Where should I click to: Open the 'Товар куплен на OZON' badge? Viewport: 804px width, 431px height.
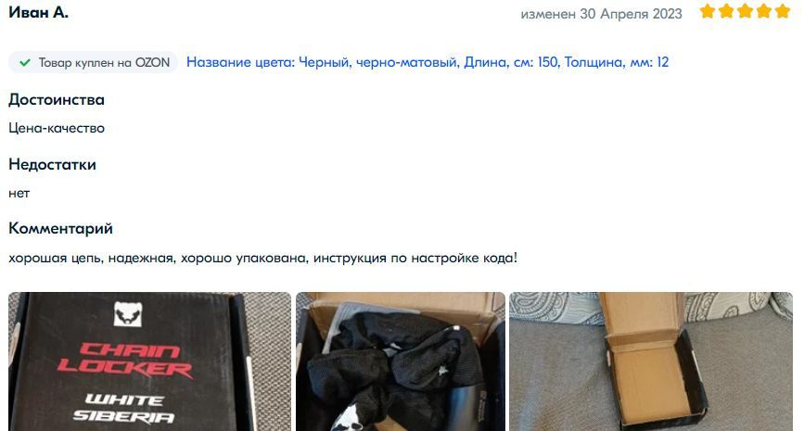94,62
